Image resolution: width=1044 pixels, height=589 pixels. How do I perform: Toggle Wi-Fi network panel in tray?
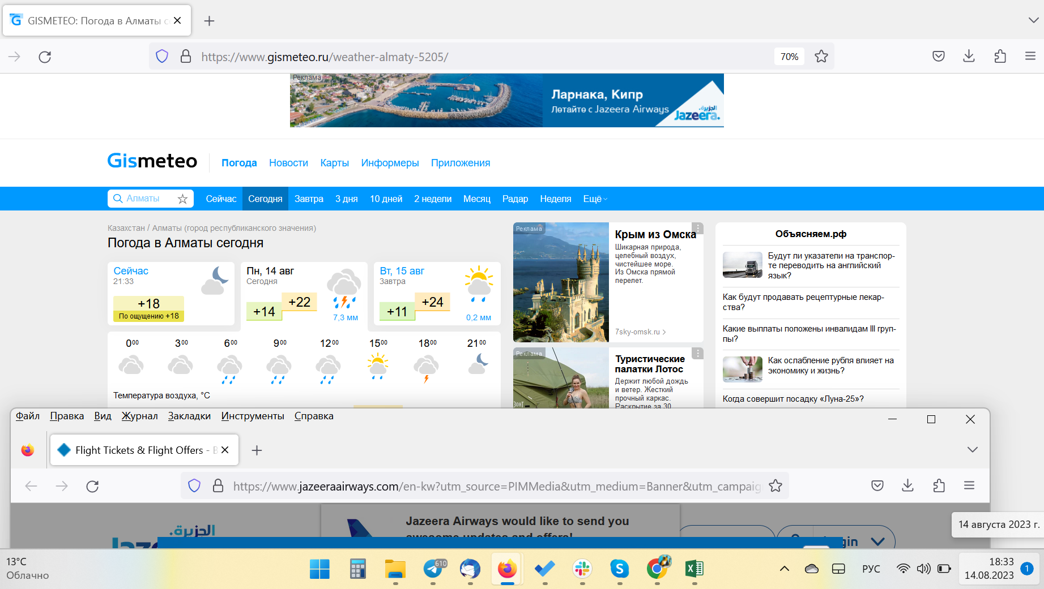pos(904,569)
